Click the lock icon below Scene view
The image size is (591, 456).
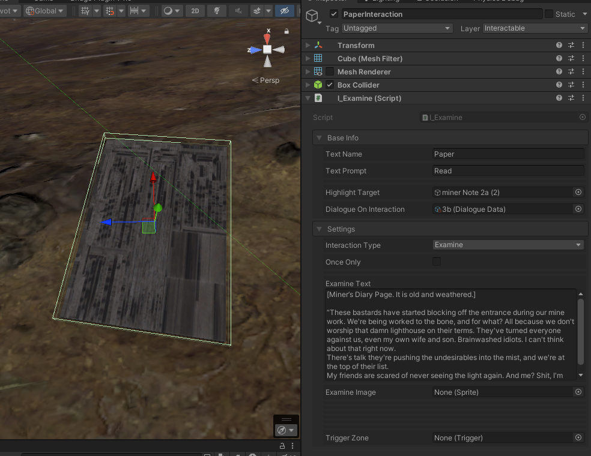[282, 446]
